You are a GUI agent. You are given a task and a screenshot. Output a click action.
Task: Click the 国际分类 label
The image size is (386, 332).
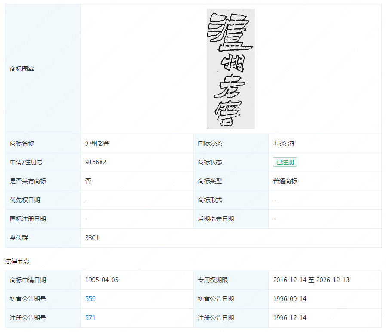[210, 143]
